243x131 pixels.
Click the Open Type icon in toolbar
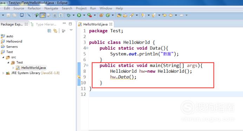coord(119,15)
